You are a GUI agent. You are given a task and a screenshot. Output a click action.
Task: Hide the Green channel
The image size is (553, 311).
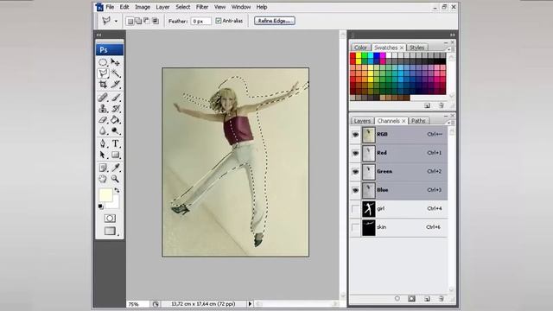tap(355, 172)
